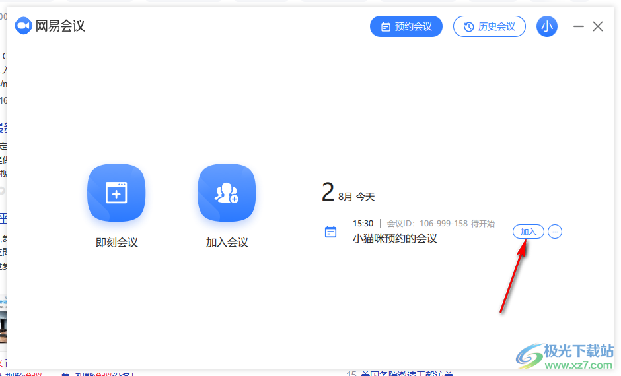This screenshot has height=376, width=621.
Task: Open the 小 user avatar profile
Action: [x=547, y=26]
